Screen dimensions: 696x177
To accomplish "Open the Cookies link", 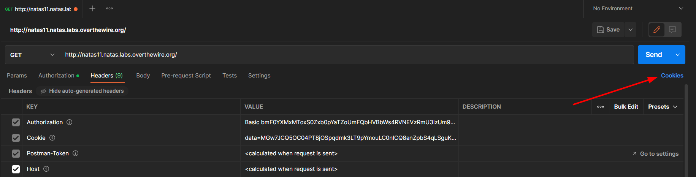I will click(x=672, y=76).
